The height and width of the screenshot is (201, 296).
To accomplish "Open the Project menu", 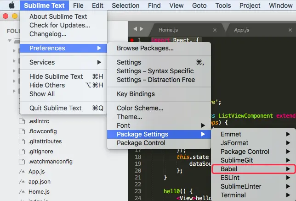I will tap(250, 5).
